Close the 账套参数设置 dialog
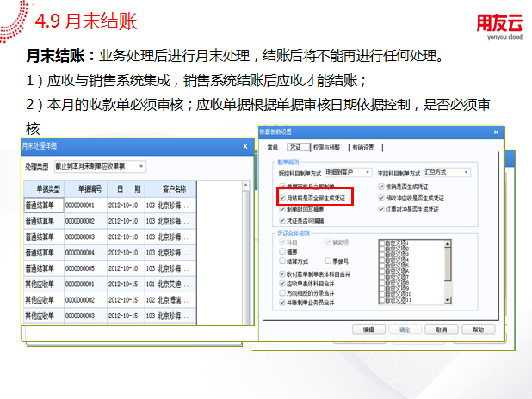 pos(496,132)
